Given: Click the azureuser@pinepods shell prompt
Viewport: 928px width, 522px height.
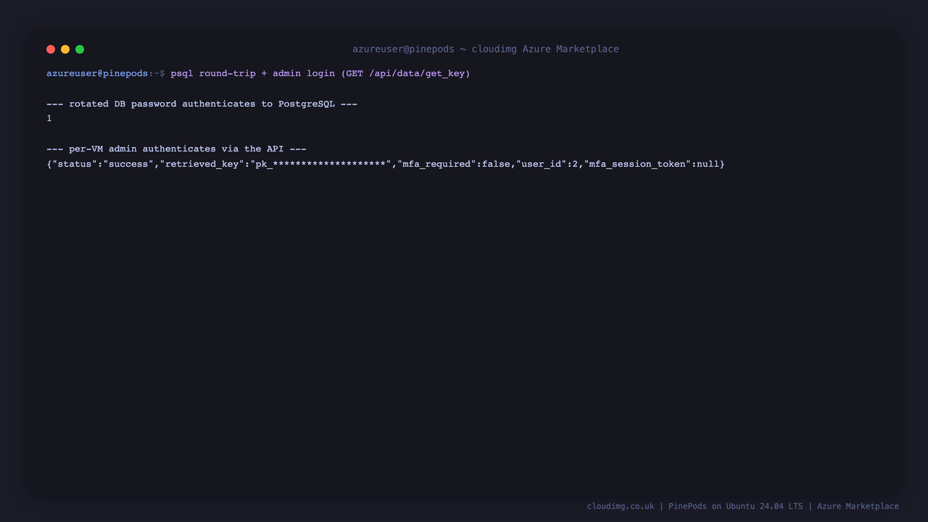Looking at the screenshot, I should (106, 73).
